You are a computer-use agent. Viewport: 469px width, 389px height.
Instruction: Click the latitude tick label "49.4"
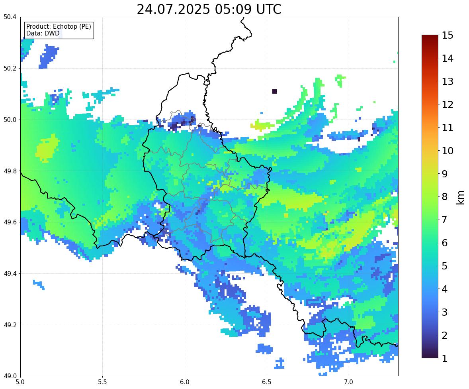10,274
